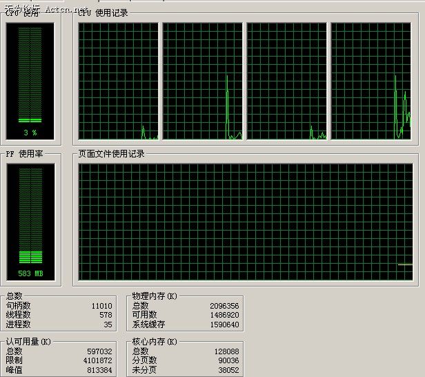425x377 pixels.
Task: Click the 物理内存 (K) group heading
Action: coord(155,296)
